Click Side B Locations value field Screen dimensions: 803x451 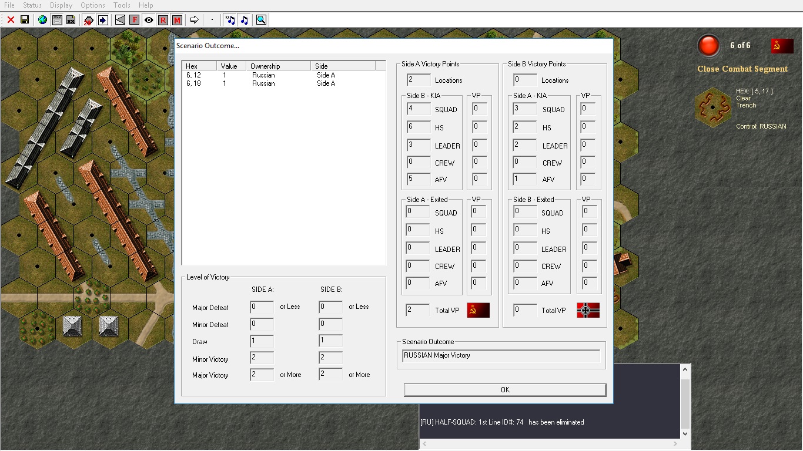coord(525,80)
